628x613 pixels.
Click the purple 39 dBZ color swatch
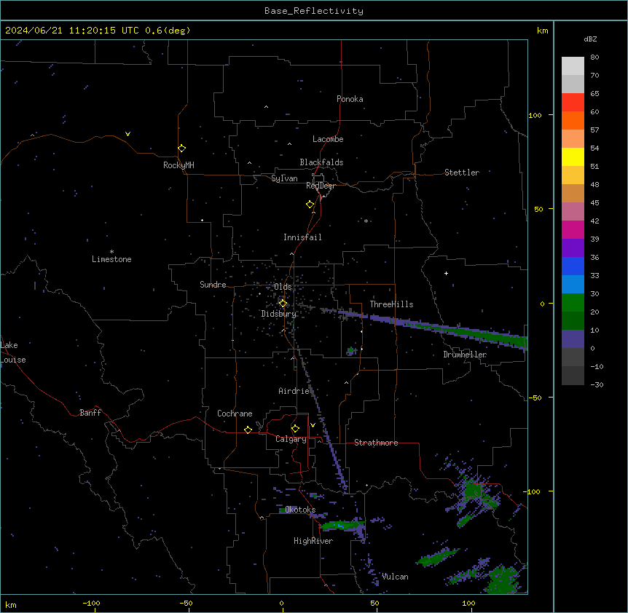coord(573,248)
